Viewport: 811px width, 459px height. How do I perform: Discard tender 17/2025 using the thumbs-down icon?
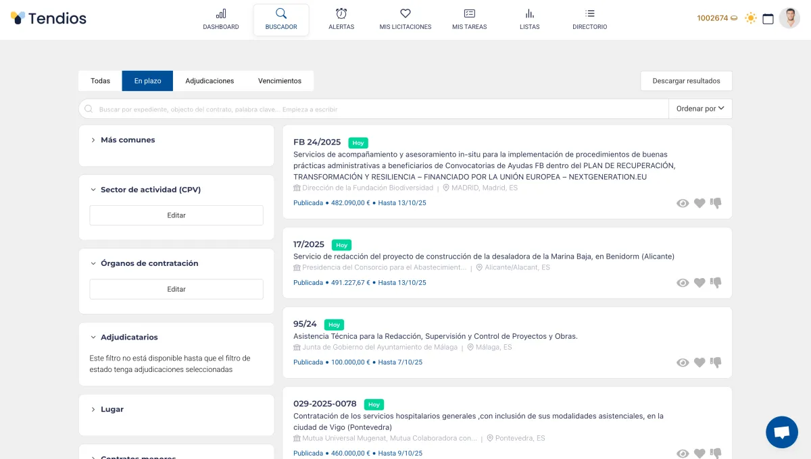tap(715, 283)
